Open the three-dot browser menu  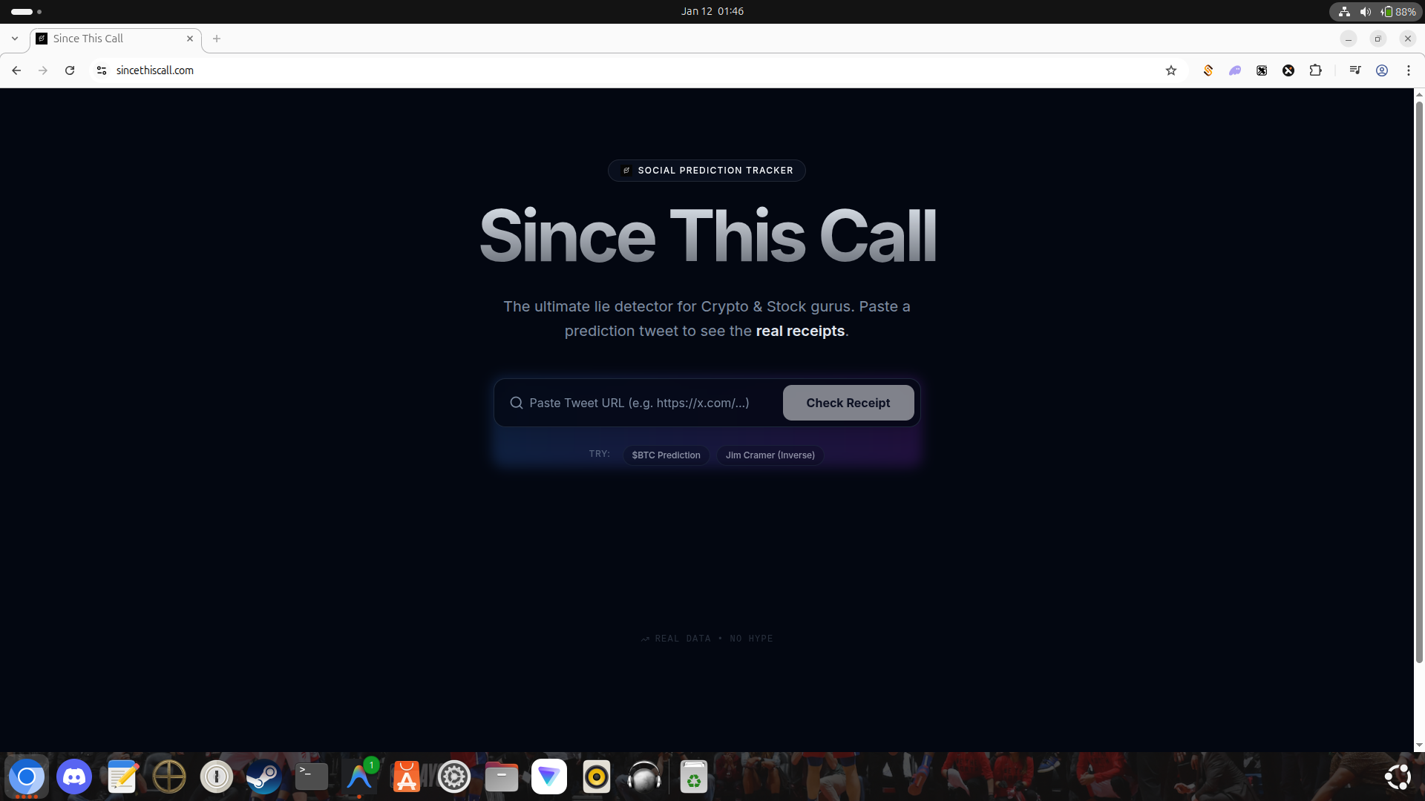tap(1409, 70)
